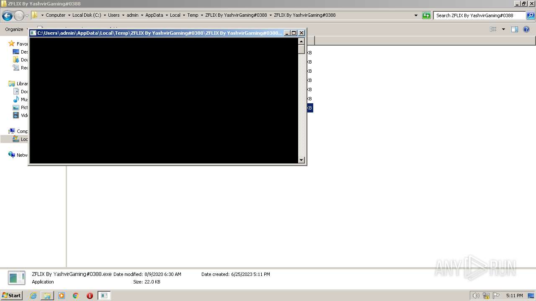Select Computer in navigation pane
The image size is (536, 301).
[18, 131]
